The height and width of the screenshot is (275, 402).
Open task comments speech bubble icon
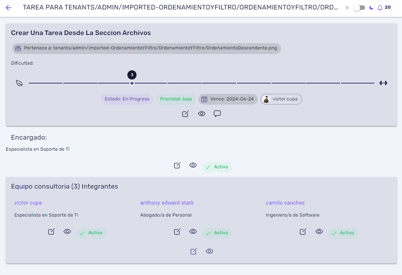[x=217, y=114]
